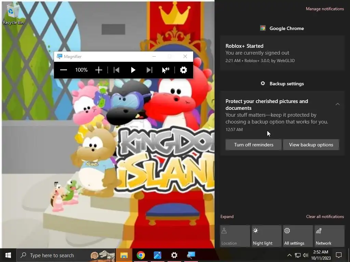Skip to next sentence in Magnifier reader
This screenshot has height=262, width=350.
tap(149, 70)
